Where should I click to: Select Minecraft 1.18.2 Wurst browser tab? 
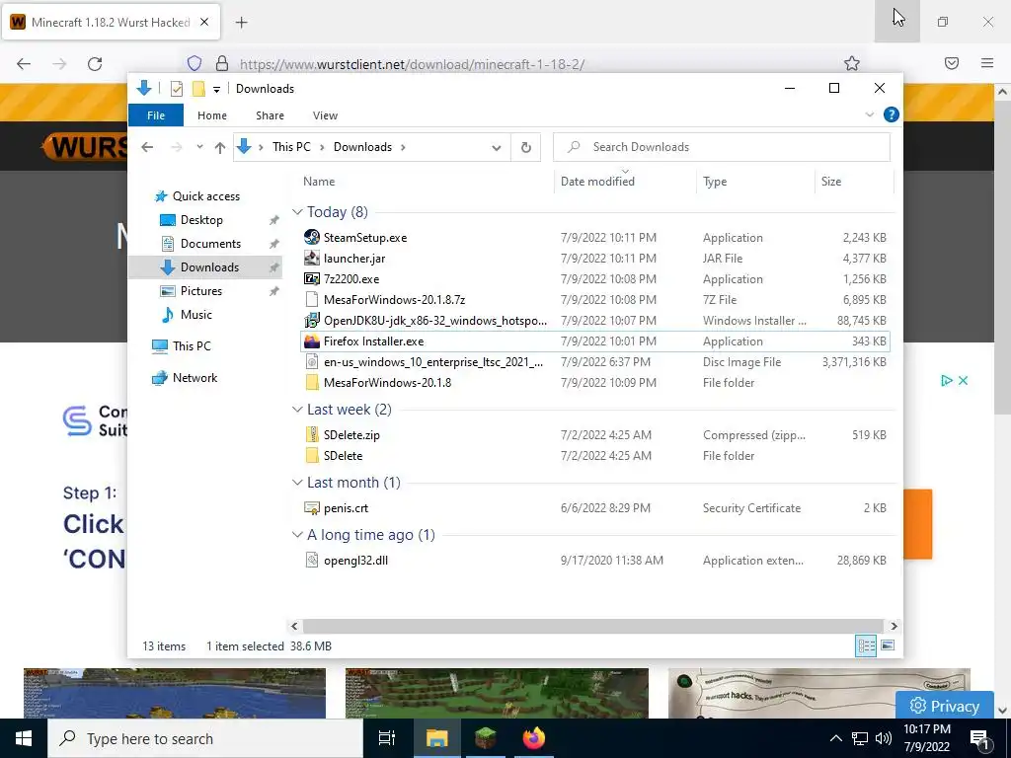(x=112, y=23)
